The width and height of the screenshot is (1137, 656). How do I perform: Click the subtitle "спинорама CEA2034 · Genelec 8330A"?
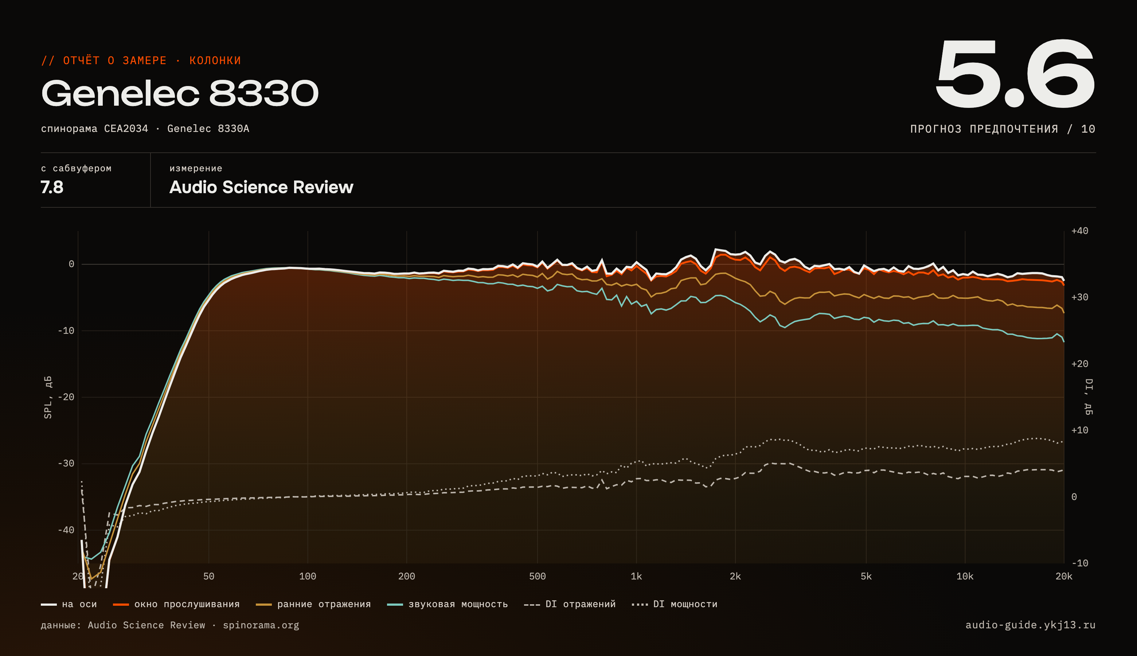(x=145, y=129)
